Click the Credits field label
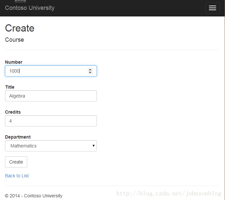Image resolution: width=225 pixels, height=200 pixels. tap(13, 112)
